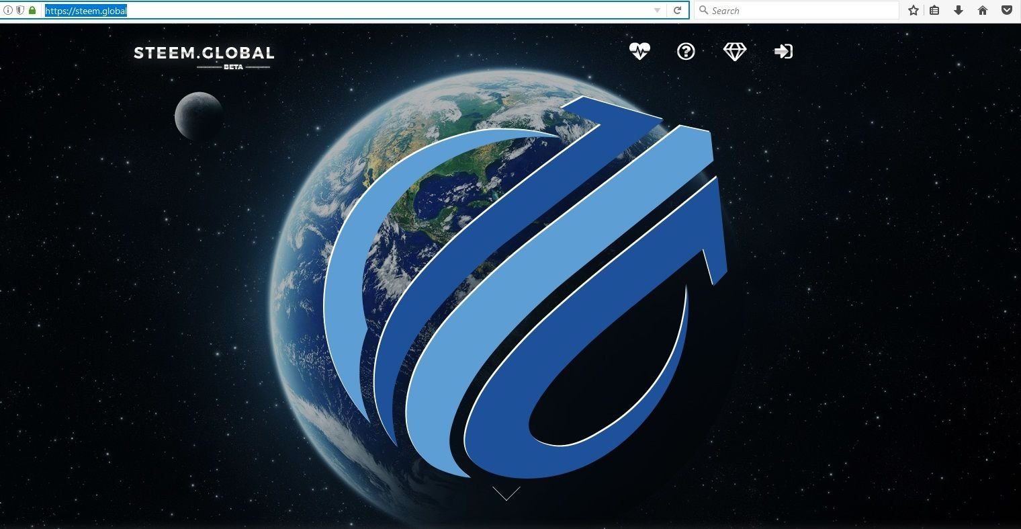Click the green padlock security icon

[x=32, y=10]
